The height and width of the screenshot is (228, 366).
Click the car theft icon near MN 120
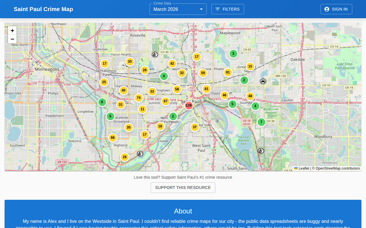pyautogui.click(x=262, y=81)
